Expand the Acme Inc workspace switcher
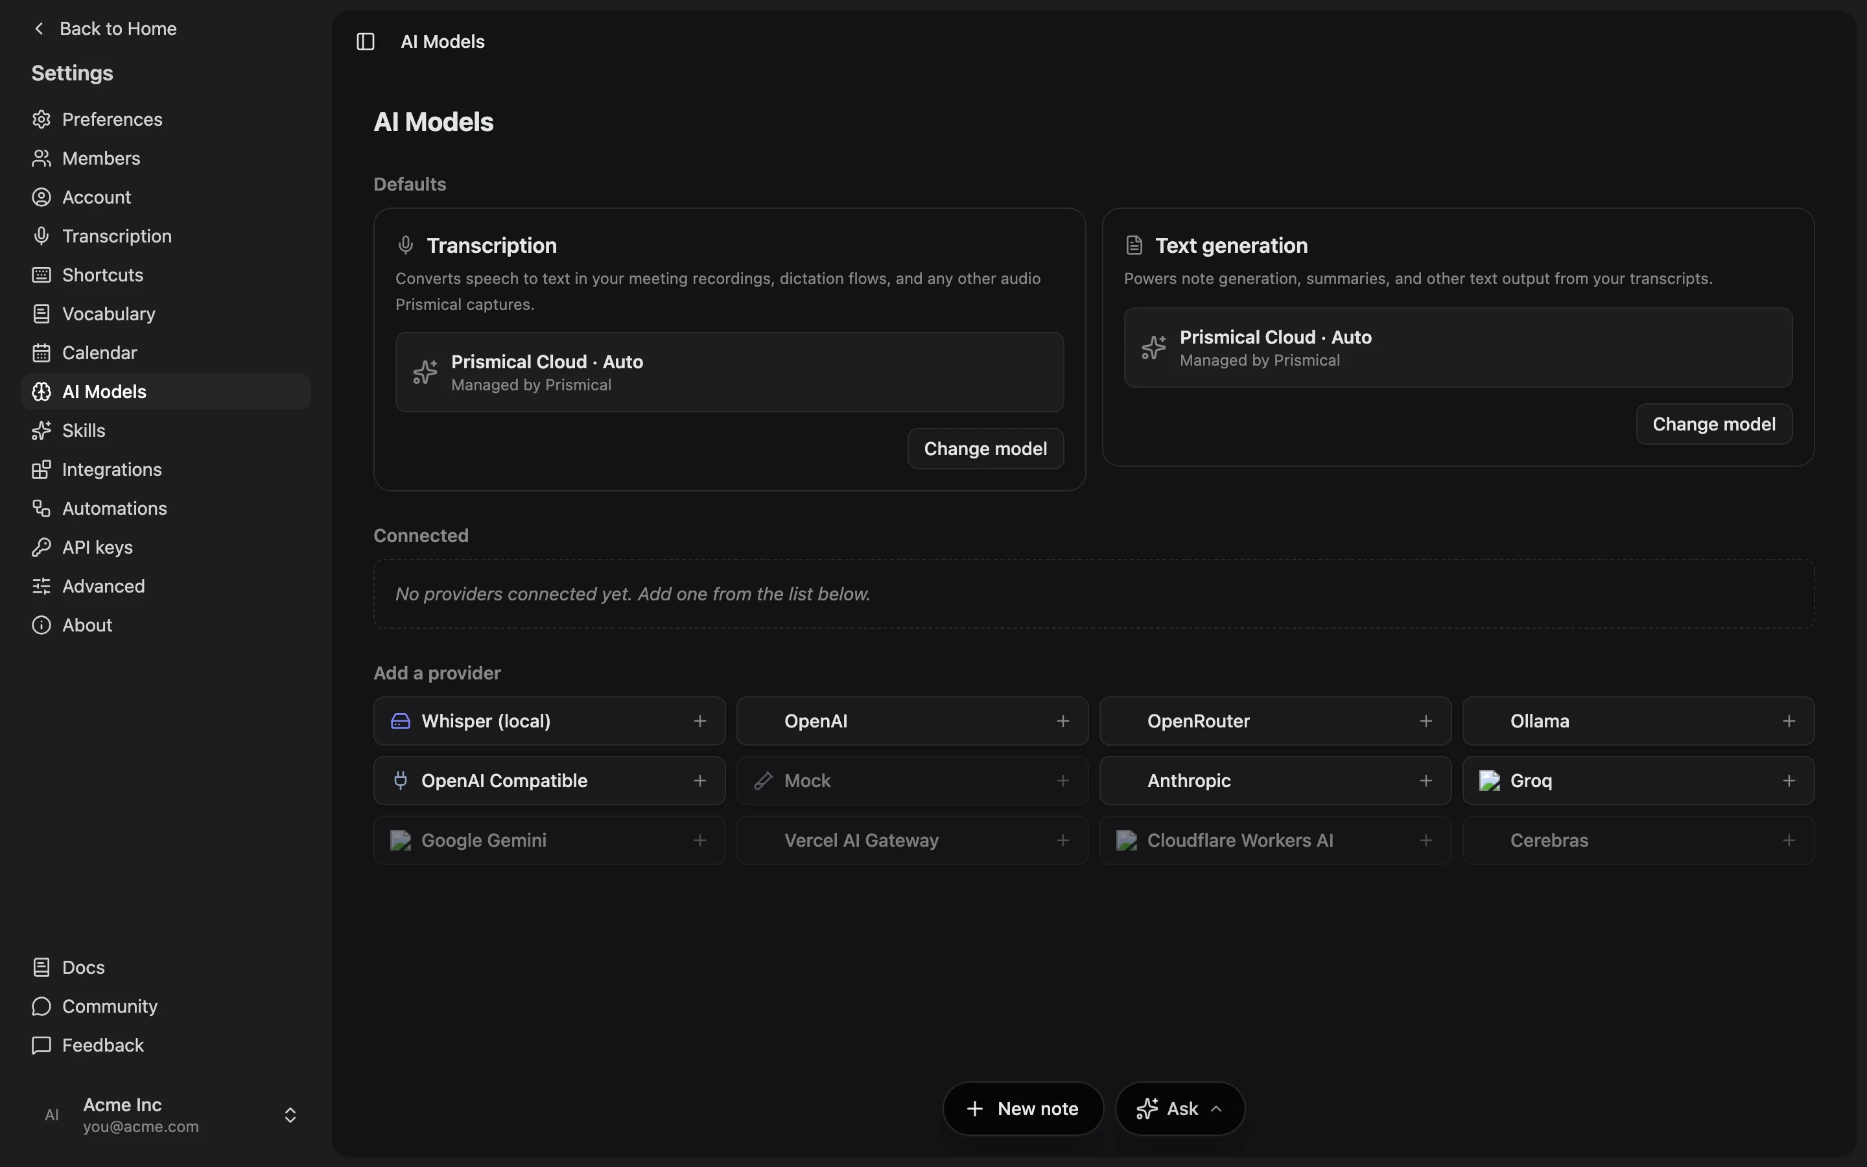 coord(290,1115)
